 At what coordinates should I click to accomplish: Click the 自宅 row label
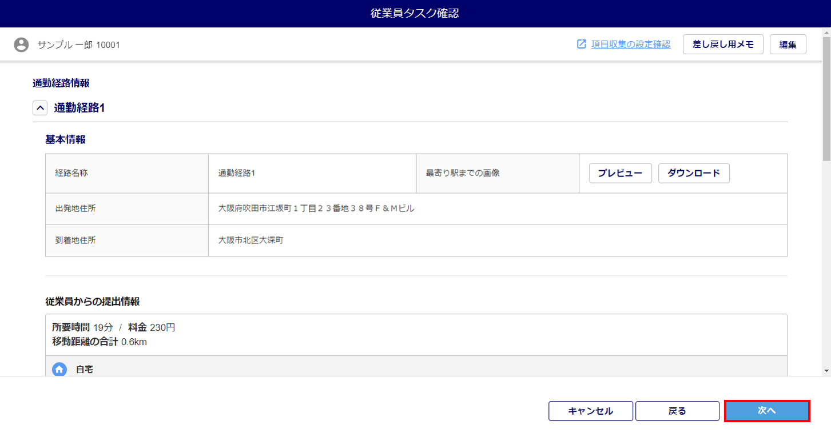coord(85,370)
